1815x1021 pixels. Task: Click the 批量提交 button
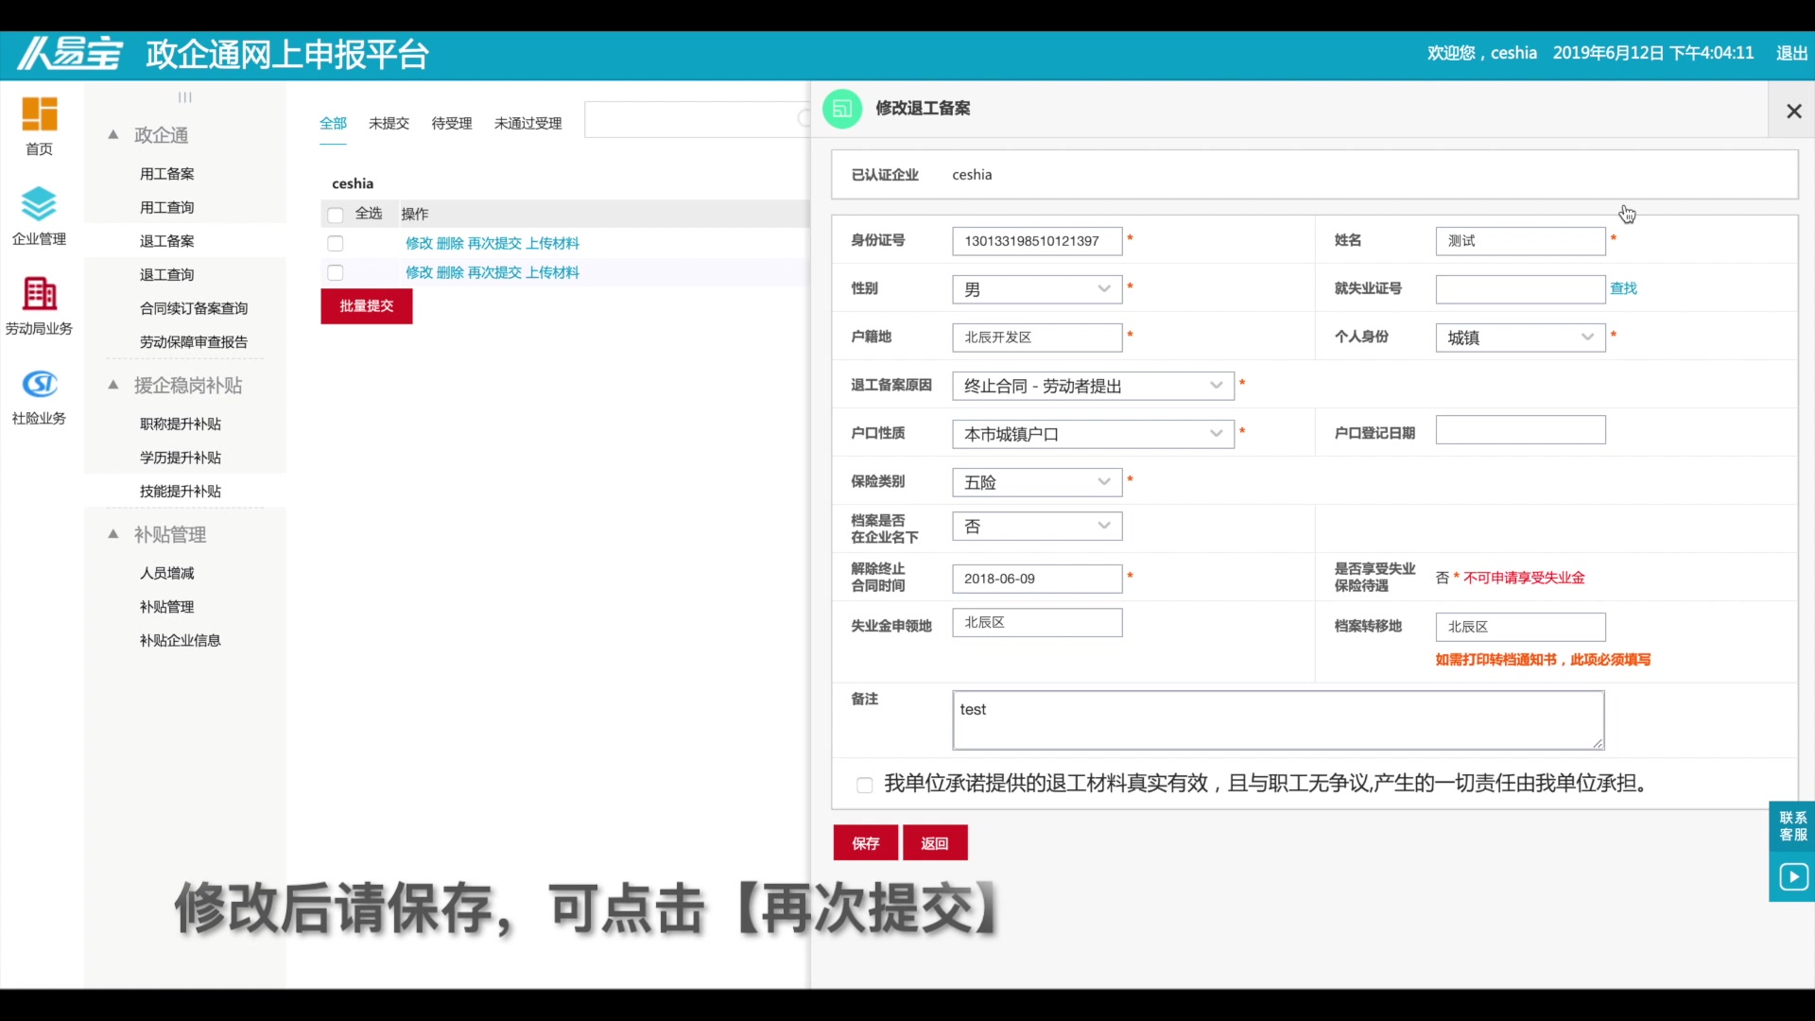pyautogui.click(x=367, y=305)
